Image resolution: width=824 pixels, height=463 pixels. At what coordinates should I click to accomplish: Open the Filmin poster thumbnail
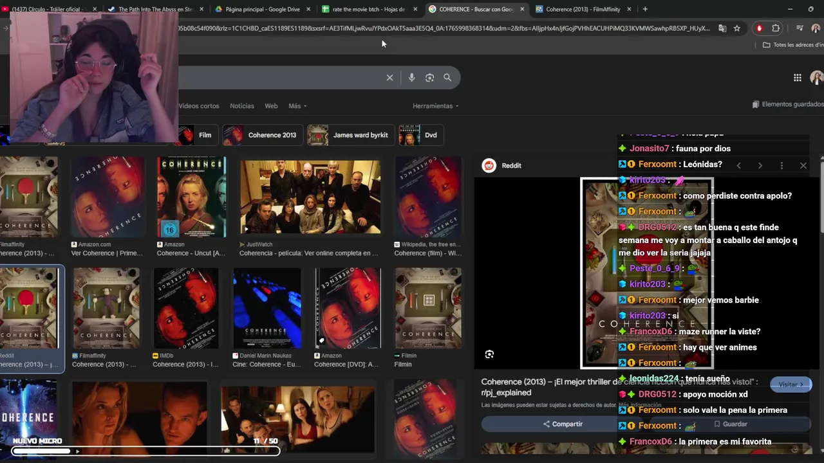(427, 308)
